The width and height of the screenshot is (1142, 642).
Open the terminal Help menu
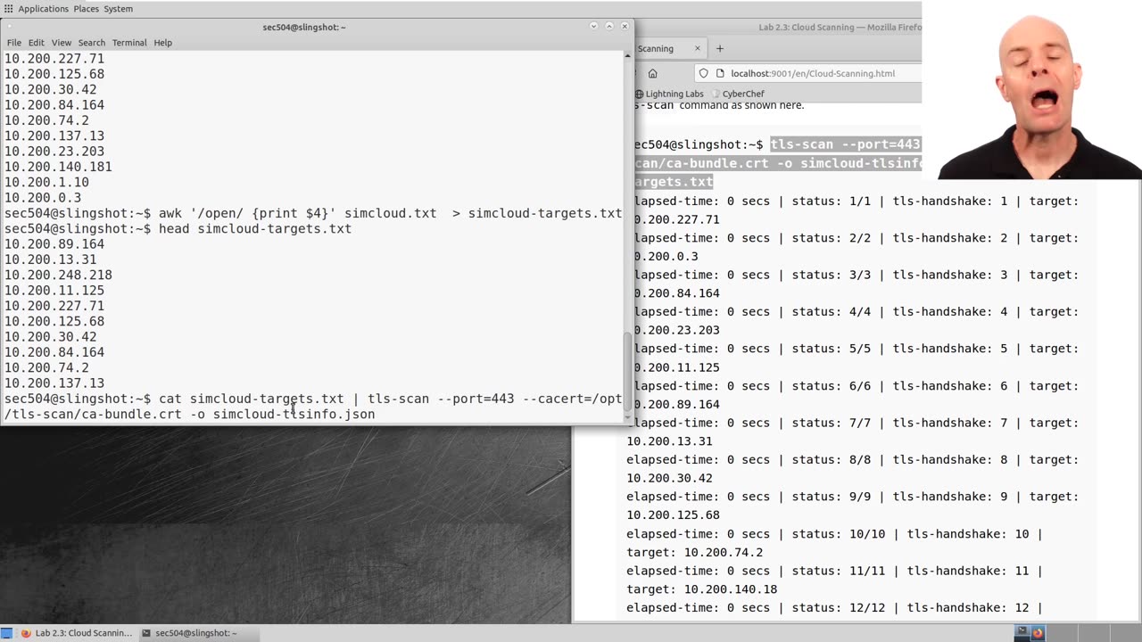pos(162,43)
